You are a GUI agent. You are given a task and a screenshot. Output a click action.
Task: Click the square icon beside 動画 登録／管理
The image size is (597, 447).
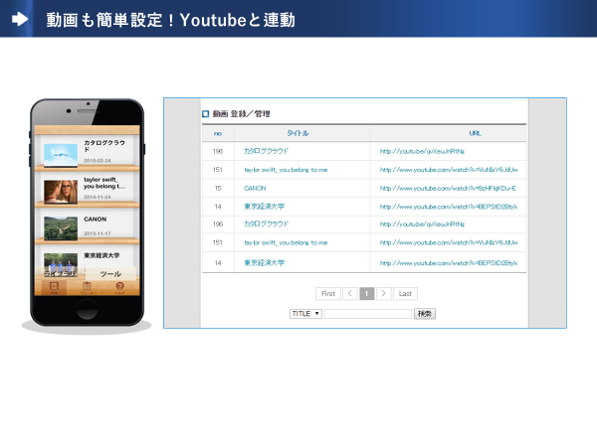point(206,114)
